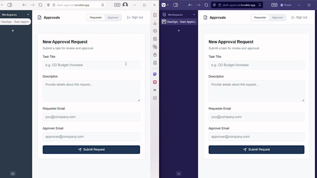Screen dimensions: 317x178
Task: Switch to Approver role in right window
Action: pos(277,17)
